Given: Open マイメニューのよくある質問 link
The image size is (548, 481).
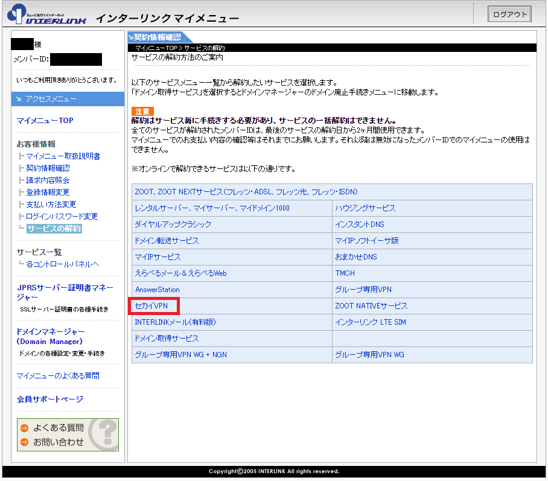Looking at the screenshot, I should coord(58,376).
